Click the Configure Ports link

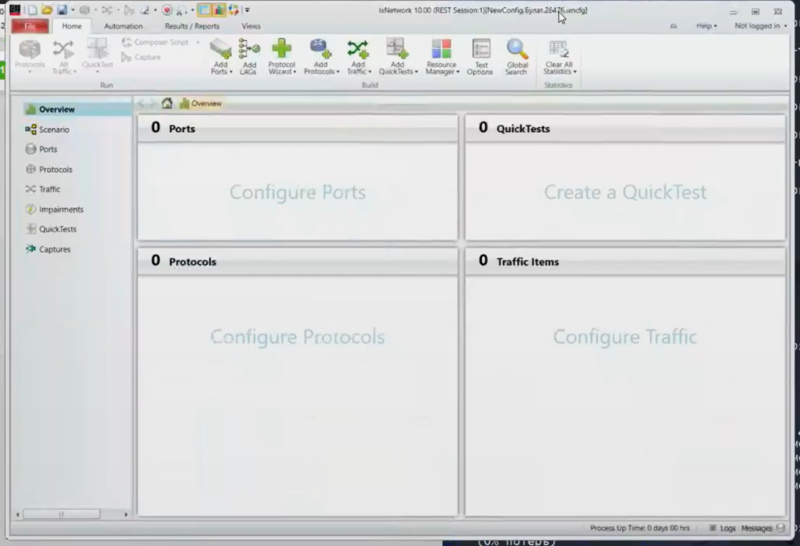click(298, 192)
